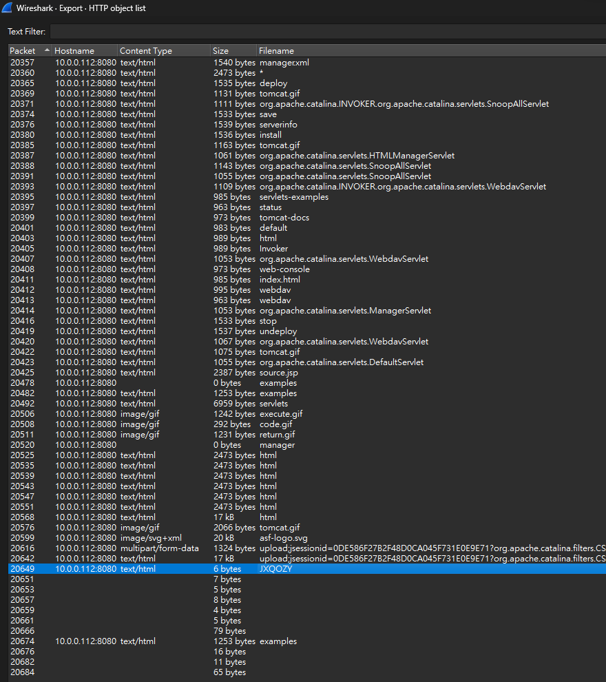
Task: Select packet 20568 html row of 17 kB
Action: (307, 517)
